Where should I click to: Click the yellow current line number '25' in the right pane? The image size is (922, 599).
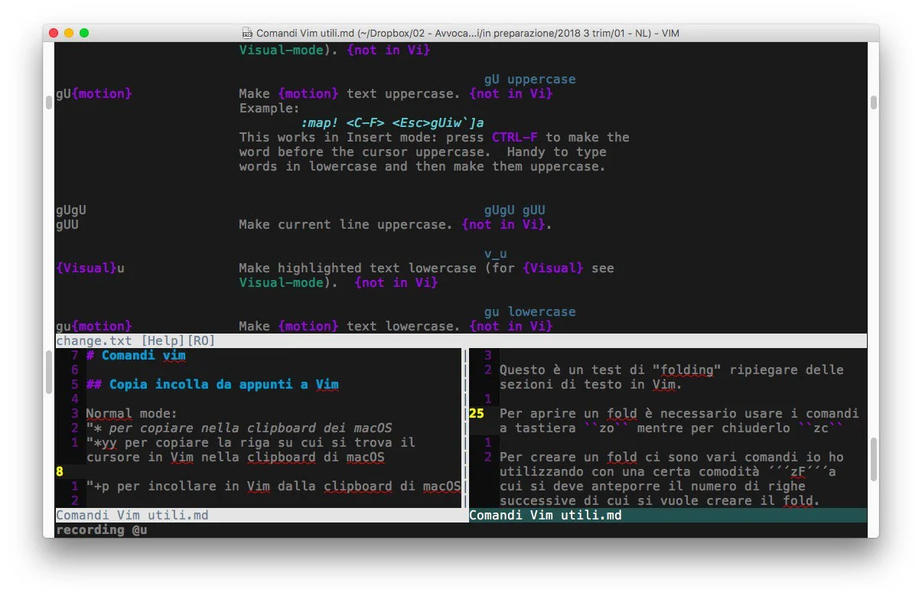(x=477, y=414)
